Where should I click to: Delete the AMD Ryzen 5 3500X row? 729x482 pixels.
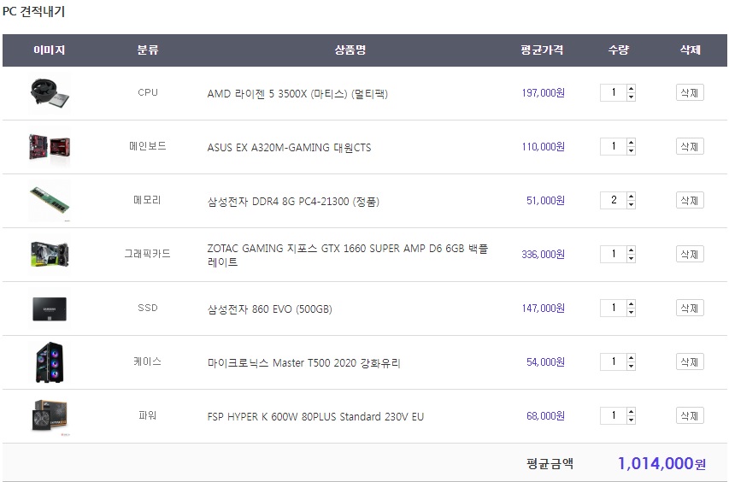tap(690, 93)
